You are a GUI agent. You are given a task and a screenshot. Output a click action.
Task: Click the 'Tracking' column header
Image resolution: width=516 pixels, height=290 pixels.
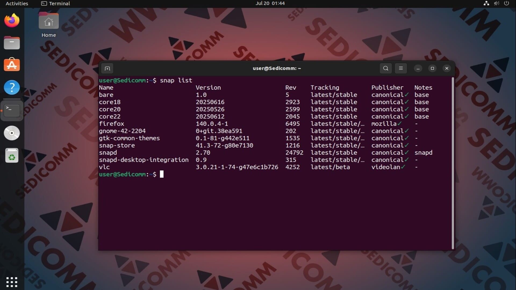point(325,88)
